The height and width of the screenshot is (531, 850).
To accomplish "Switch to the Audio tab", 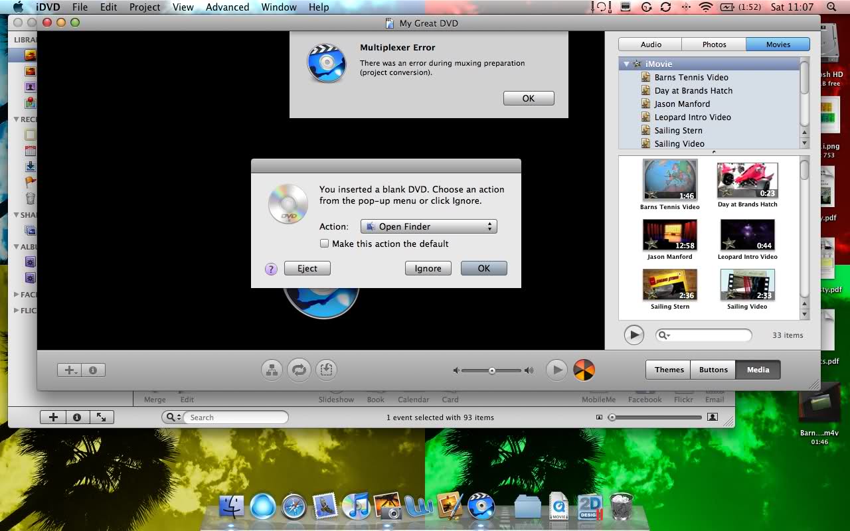I will click(650, 44).
